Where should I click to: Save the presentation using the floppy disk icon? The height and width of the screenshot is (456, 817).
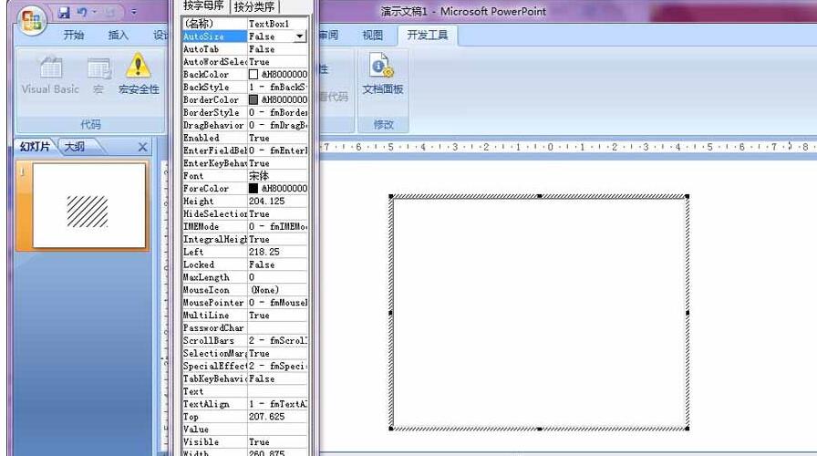(x=64, y=13)
